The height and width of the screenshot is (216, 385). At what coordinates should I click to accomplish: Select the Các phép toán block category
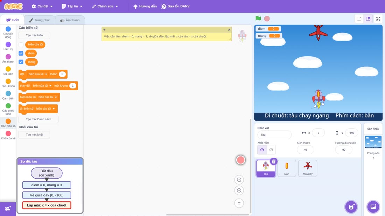pos(8,109)
